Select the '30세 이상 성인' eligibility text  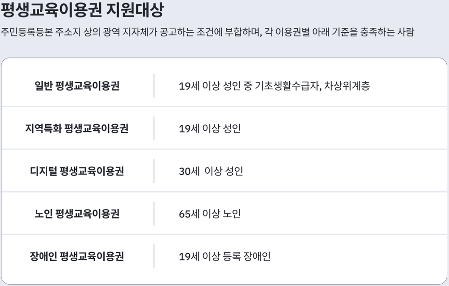(211, 171)
